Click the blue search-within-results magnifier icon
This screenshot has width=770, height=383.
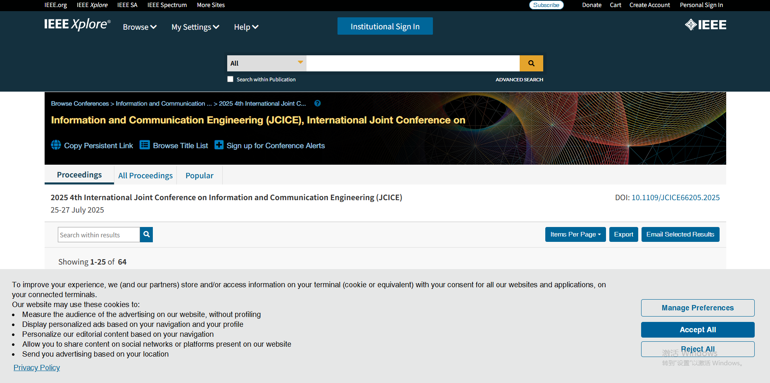(146, 234)
